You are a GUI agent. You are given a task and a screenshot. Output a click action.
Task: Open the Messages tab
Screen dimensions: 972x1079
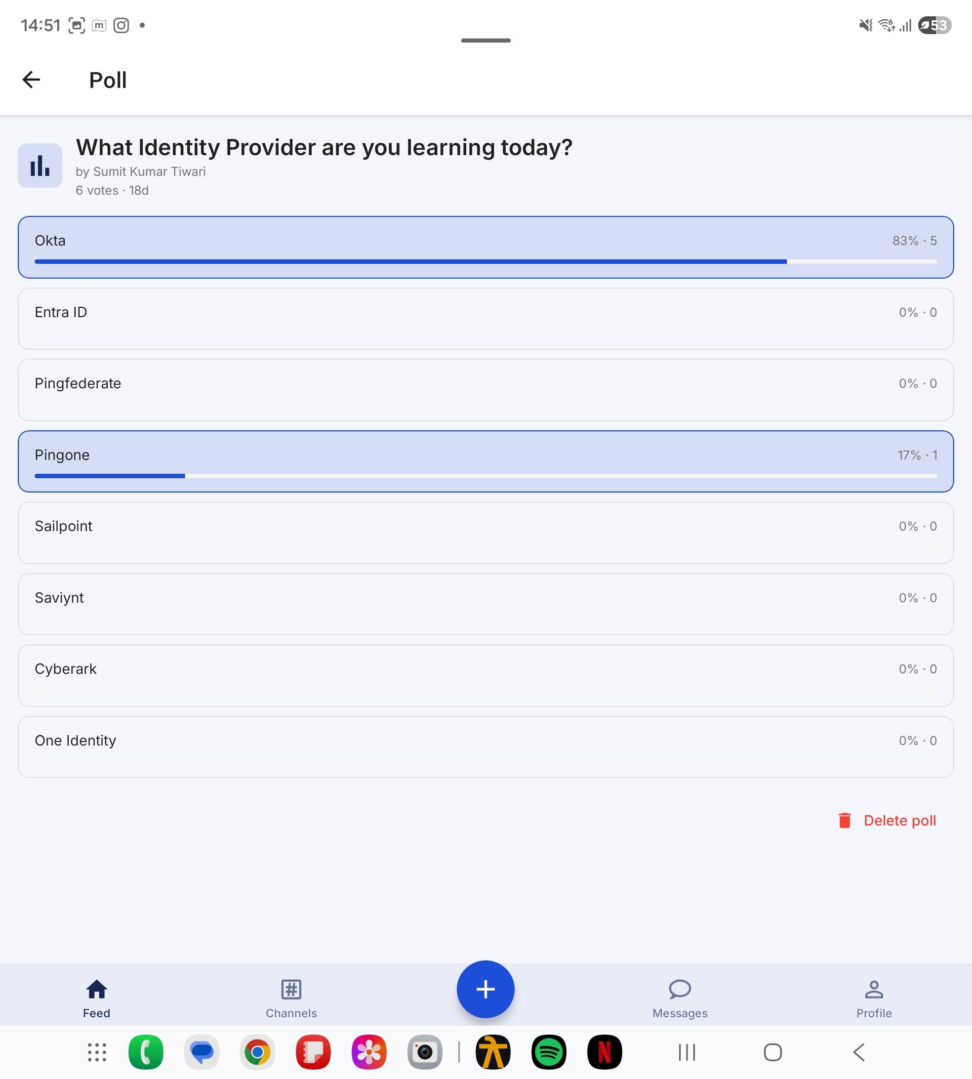(x=680, y=998)
